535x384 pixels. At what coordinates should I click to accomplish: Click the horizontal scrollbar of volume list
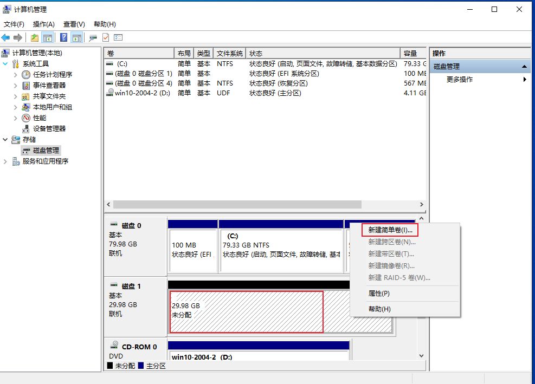pos(237,205)
